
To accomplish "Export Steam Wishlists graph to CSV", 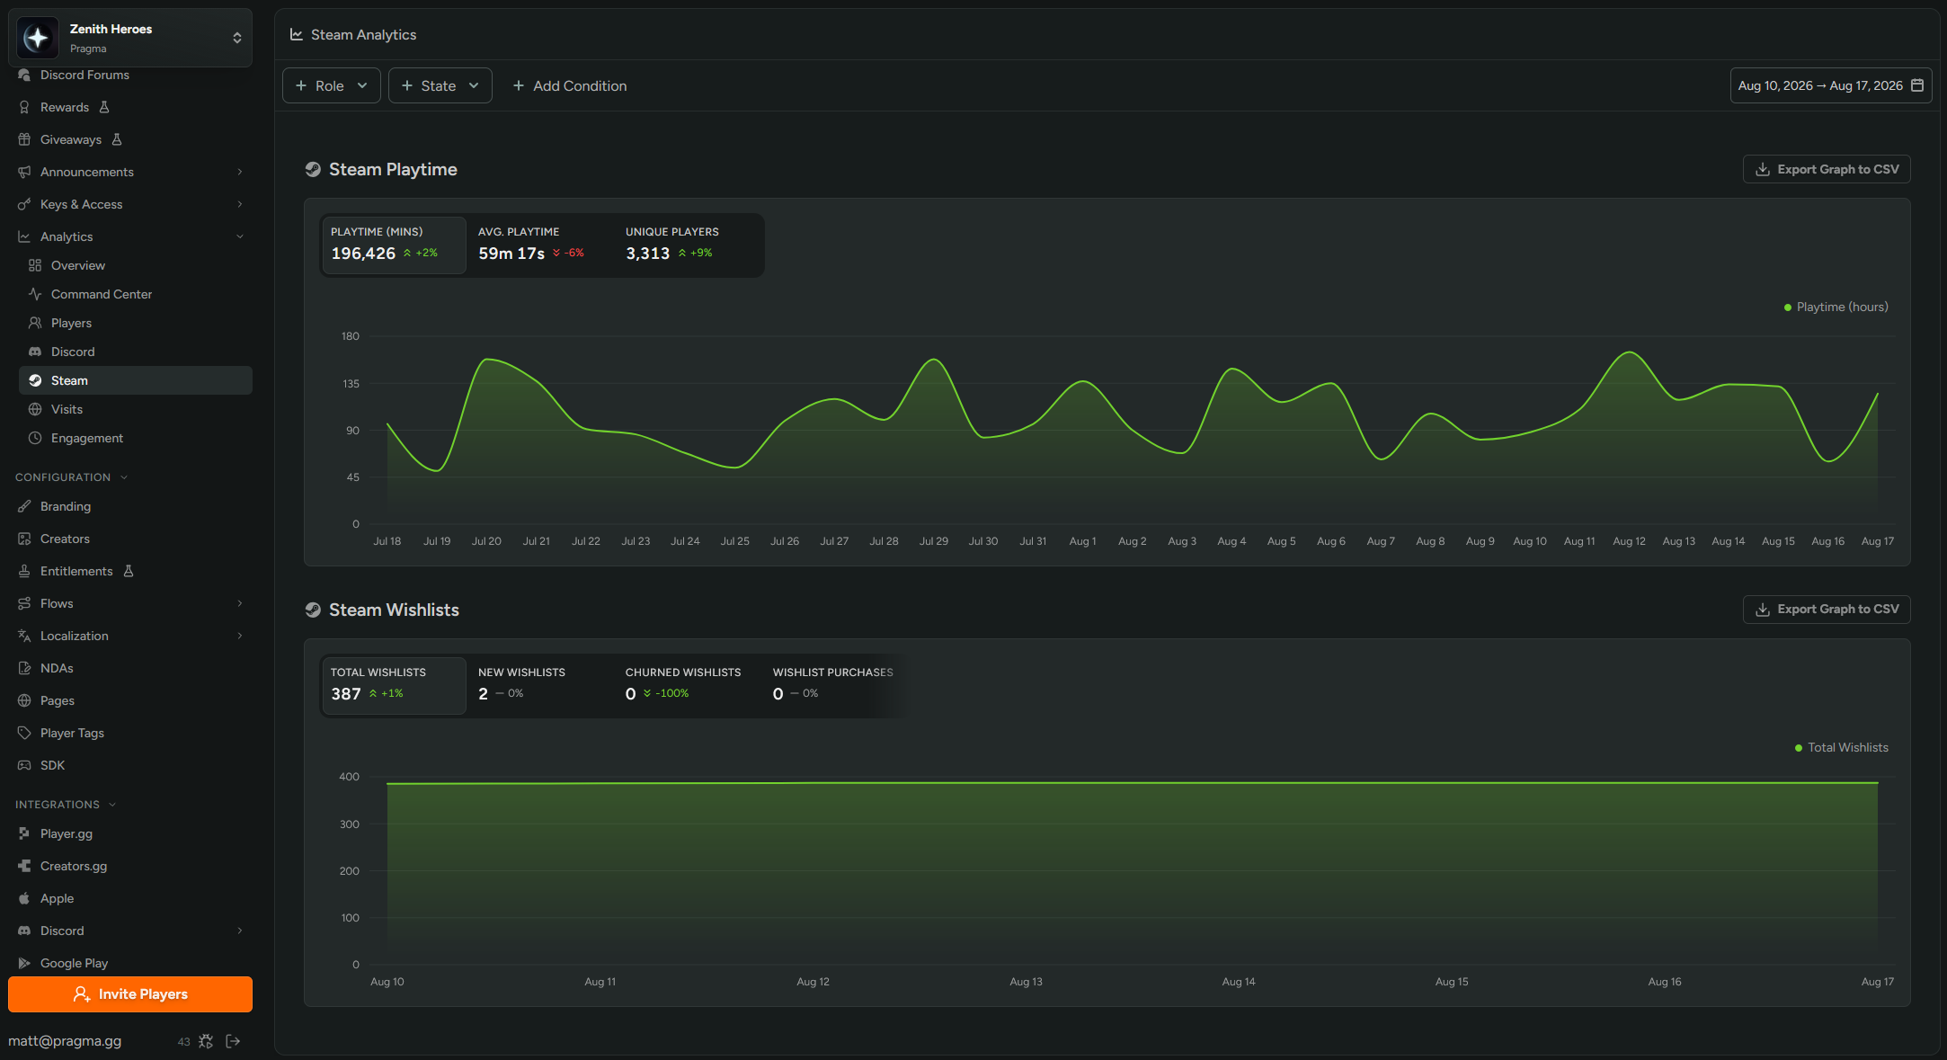I will coord(1827,609).
